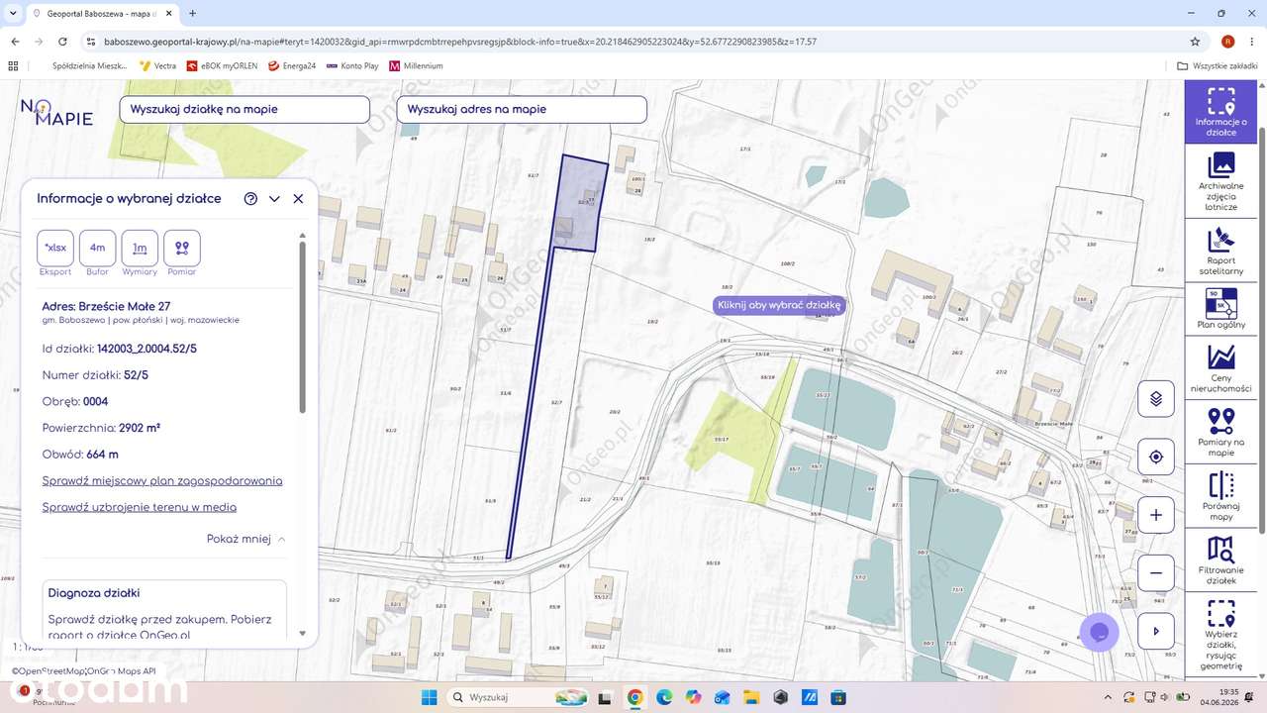Open Filtrowanie działek tool
The width and height of the screenshot is (1267, 713).
pyautogui.click(x=1220, y=560)
